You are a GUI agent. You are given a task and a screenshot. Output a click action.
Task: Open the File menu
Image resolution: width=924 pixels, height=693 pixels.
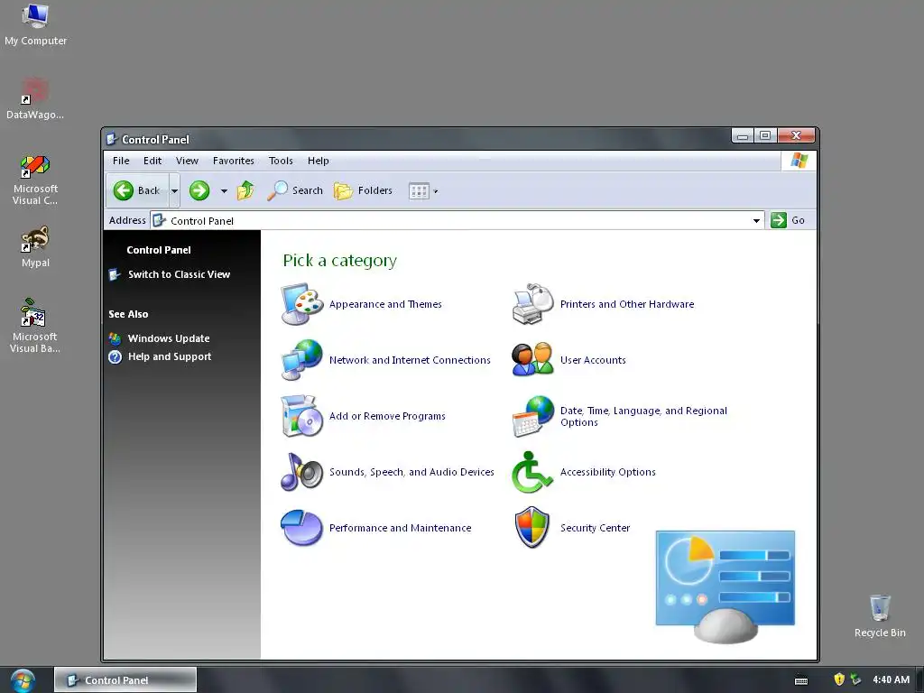pos(121,161)
